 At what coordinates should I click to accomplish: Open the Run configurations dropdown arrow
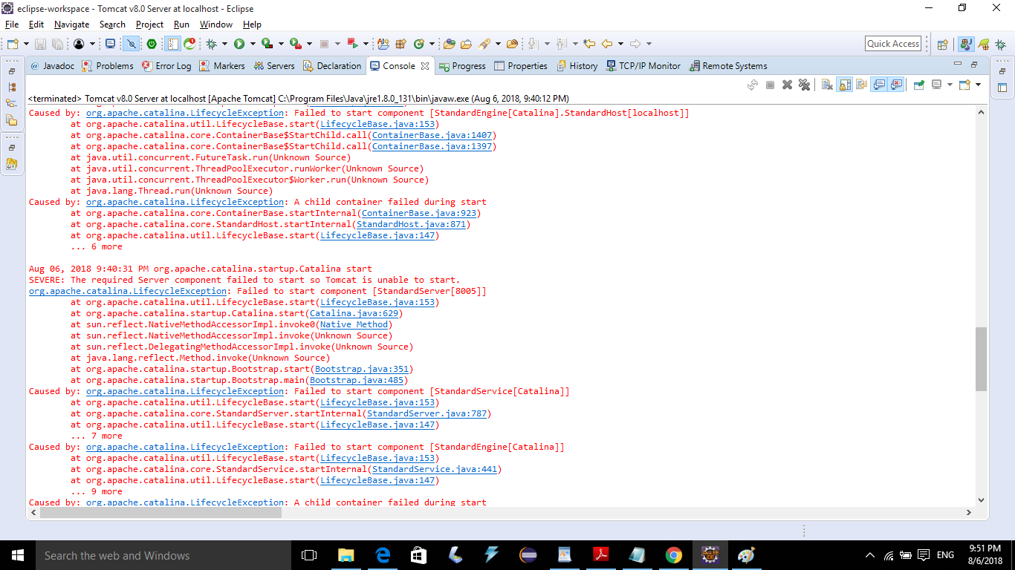pyautogui.click(x=253, y=45)
